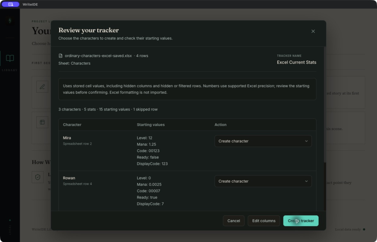Viewport: 377px width, 242px height.
Task: Click the Character column header
Action: 72,124
